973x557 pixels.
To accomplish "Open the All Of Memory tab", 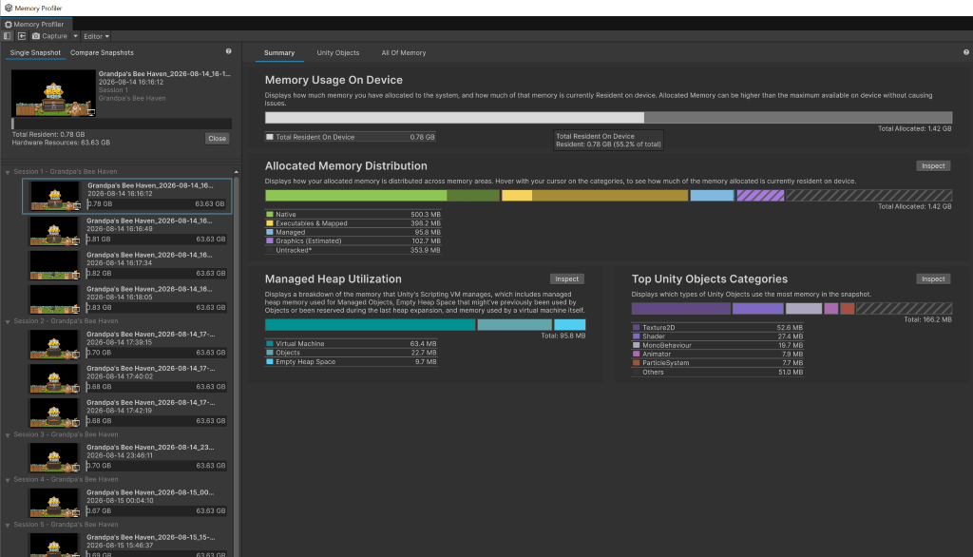I will pos(403,53).
